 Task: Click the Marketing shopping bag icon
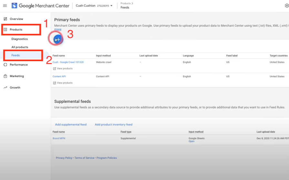point(5,76)
